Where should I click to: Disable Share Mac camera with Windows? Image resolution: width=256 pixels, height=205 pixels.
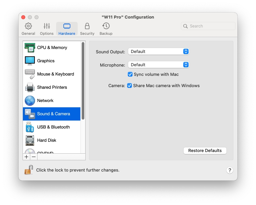point(129,86)
